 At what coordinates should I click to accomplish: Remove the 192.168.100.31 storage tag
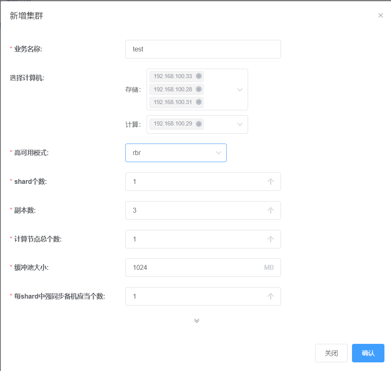pyautogui.click(x=199, y=102)
